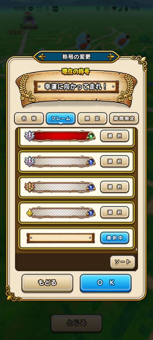The image size is (153, 340).
Task: Choose 選択 for the orange crest frame
Action: click(x=115, y=187)
